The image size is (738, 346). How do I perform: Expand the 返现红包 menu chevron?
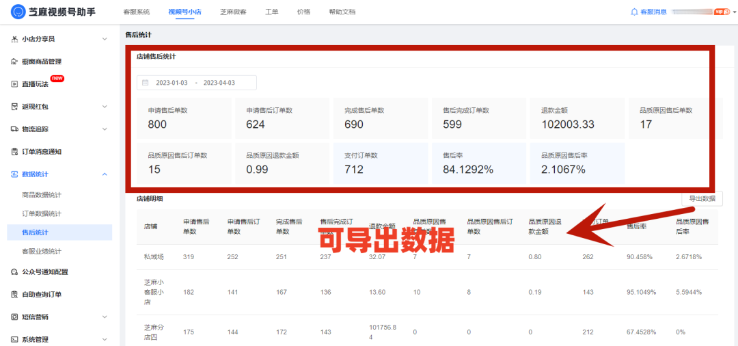105,107
